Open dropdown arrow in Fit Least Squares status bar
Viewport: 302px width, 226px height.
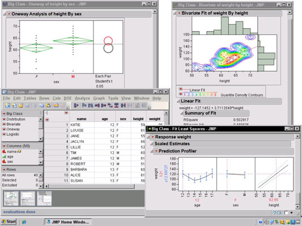[x=292, y=212]
